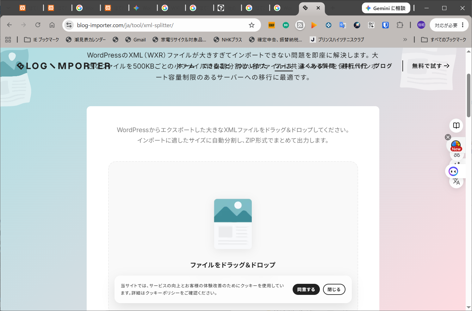472x311 pixels.
Task: Click the 無料で試す button
Action: click(431, 66)
